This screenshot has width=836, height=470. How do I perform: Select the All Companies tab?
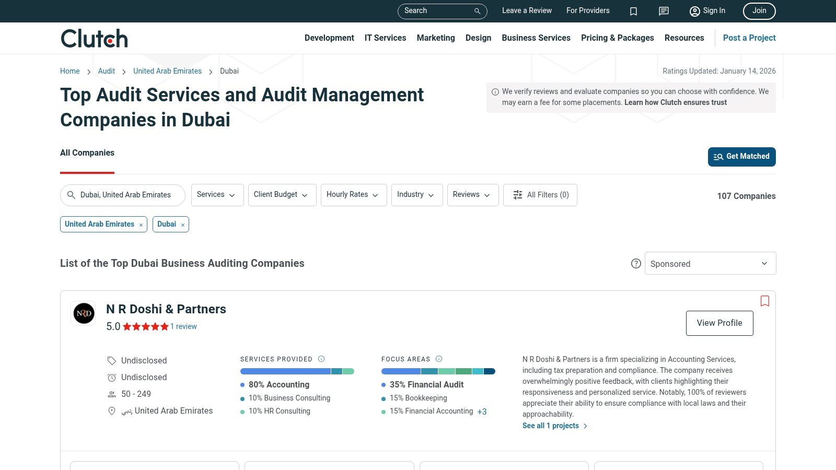[x=87, y=153]
